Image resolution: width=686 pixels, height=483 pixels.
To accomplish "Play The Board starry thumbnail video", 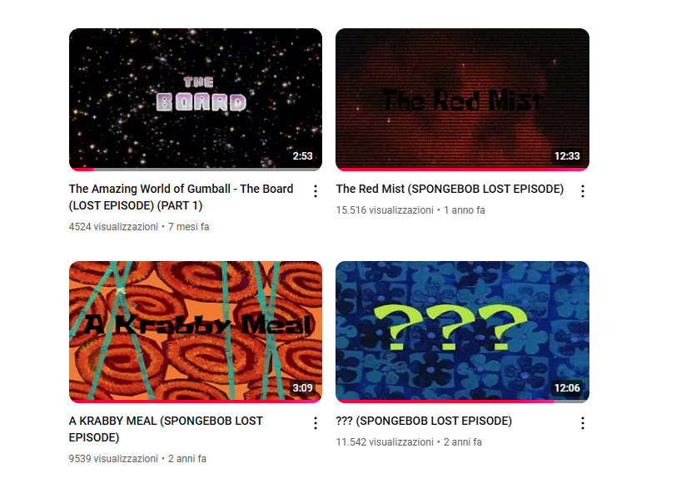I will tap(196, 100).
